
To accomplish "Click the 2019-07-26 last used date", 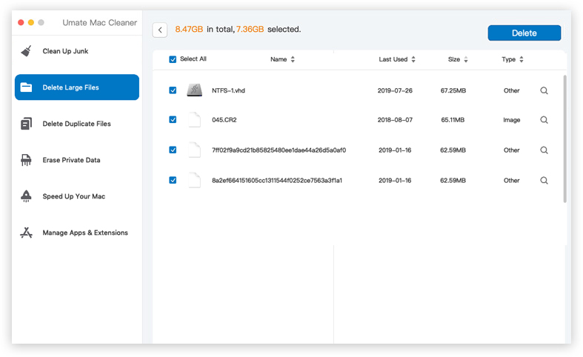I will (x=395, y=90).
